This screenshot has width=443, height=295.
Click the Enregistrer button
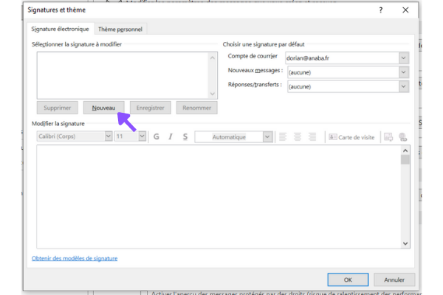tap(151, 108)
